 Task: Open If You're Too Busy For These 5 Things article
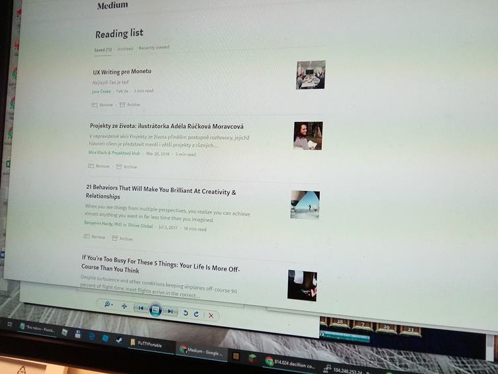click(x=160, y=265)
